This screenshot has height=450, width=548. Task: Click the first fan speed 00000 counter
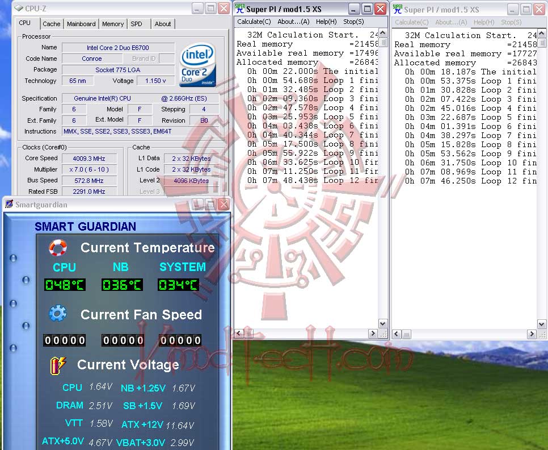pos(65,340)
